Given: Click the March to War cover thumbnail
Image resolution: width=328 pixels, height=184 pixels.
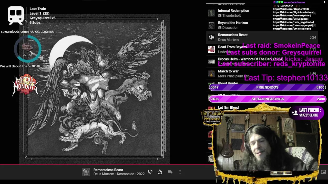Looking at the screenshot, I should [211, 74].
